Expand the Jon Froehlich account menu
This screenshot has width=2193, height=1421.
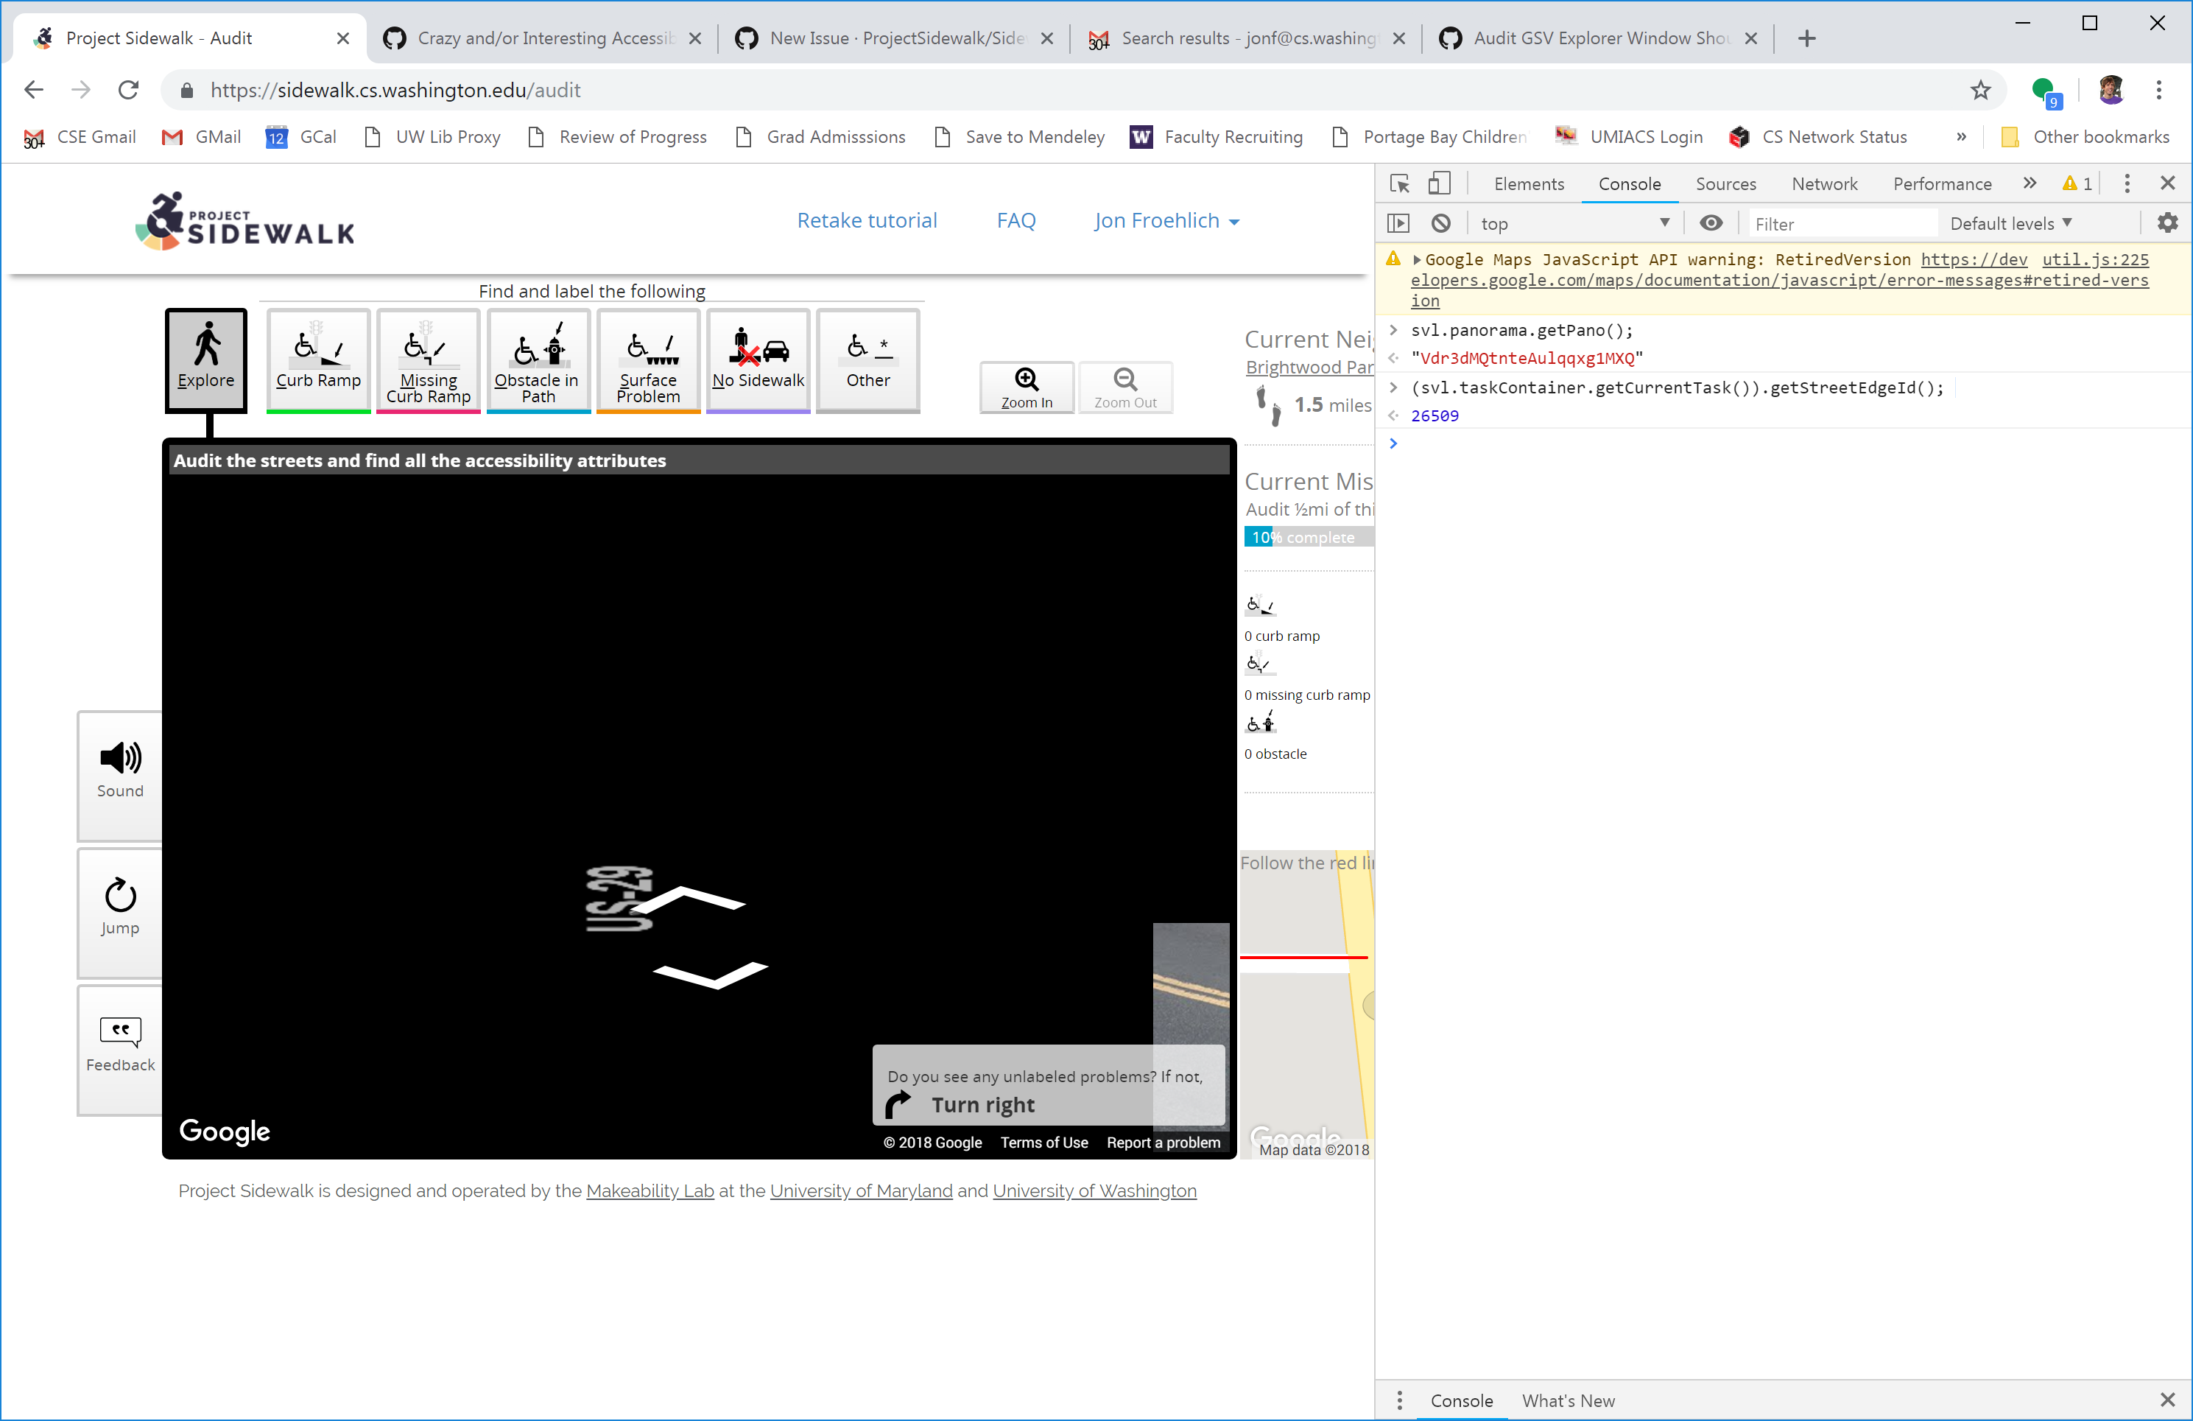coord(1166,220)
